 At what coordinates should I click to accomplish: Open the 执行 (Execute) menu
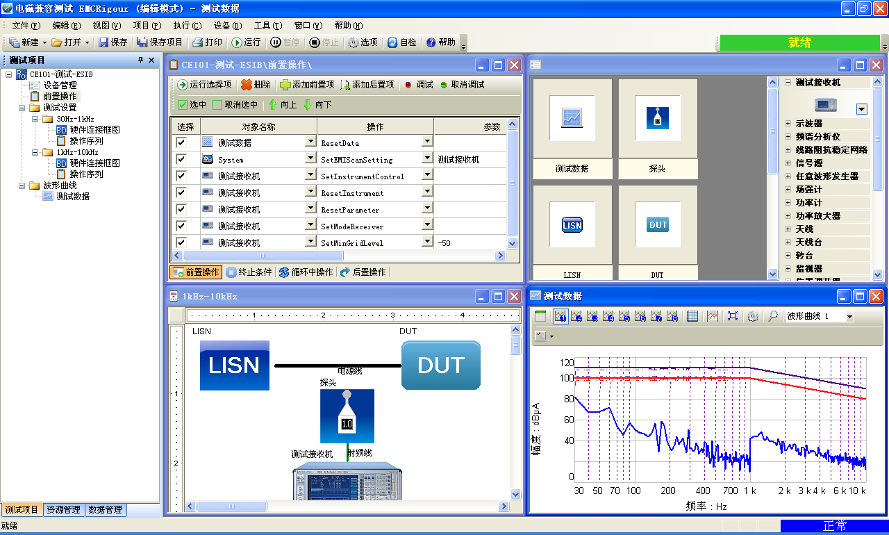coord(187,25)
